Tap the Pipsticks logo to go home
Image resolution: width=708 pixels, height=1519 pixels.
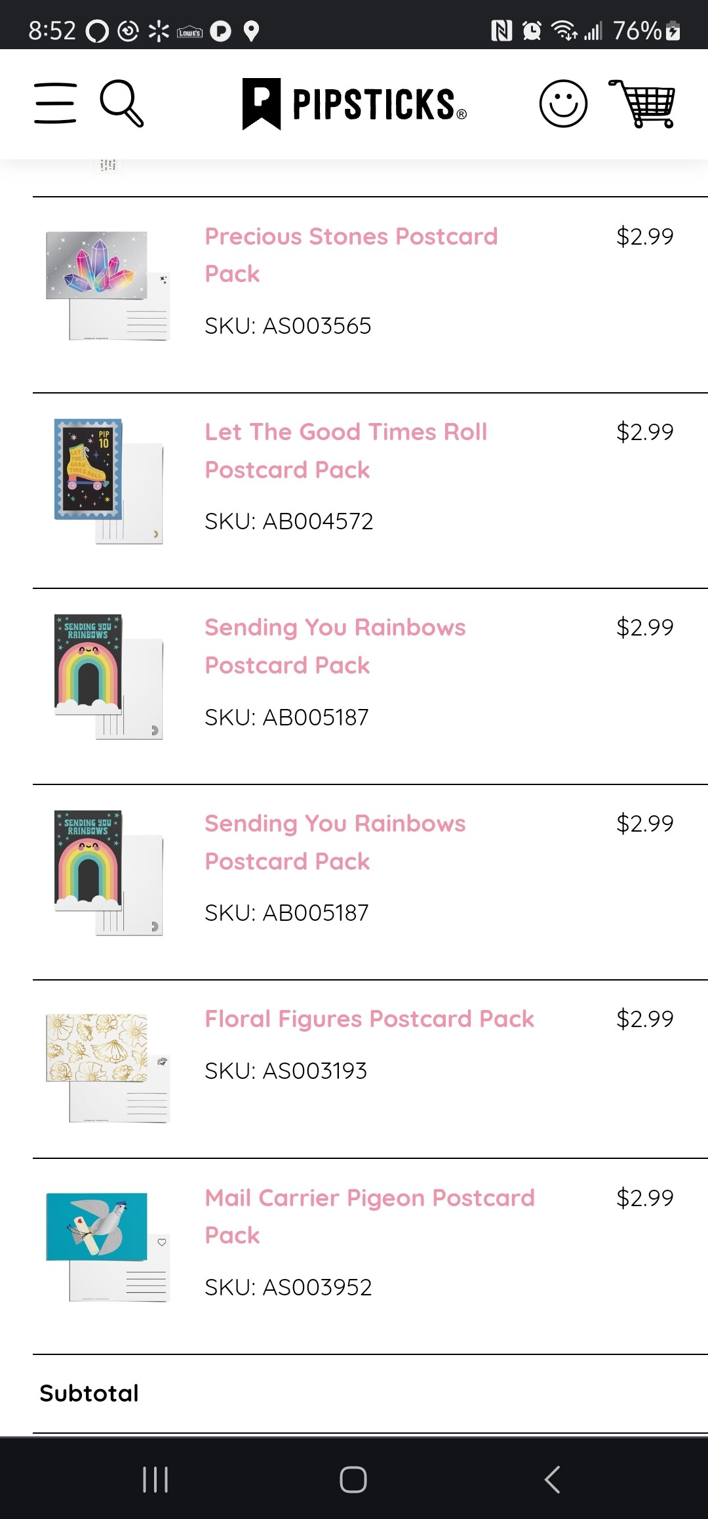click(354, 104)
